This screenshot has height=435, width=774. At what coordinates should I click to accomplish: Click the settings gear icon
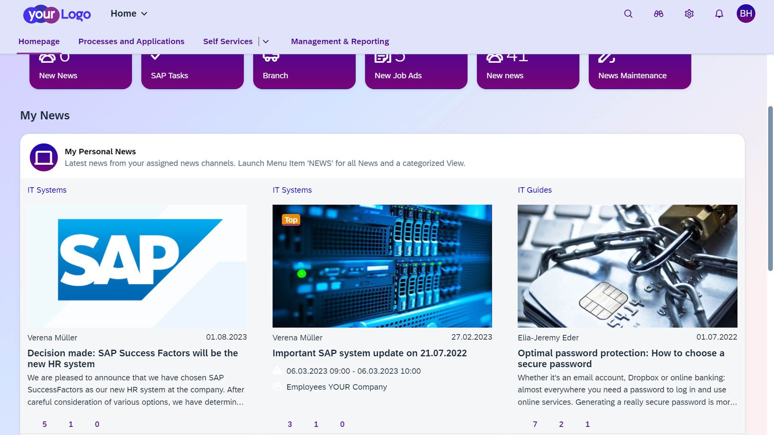[689, 13]
